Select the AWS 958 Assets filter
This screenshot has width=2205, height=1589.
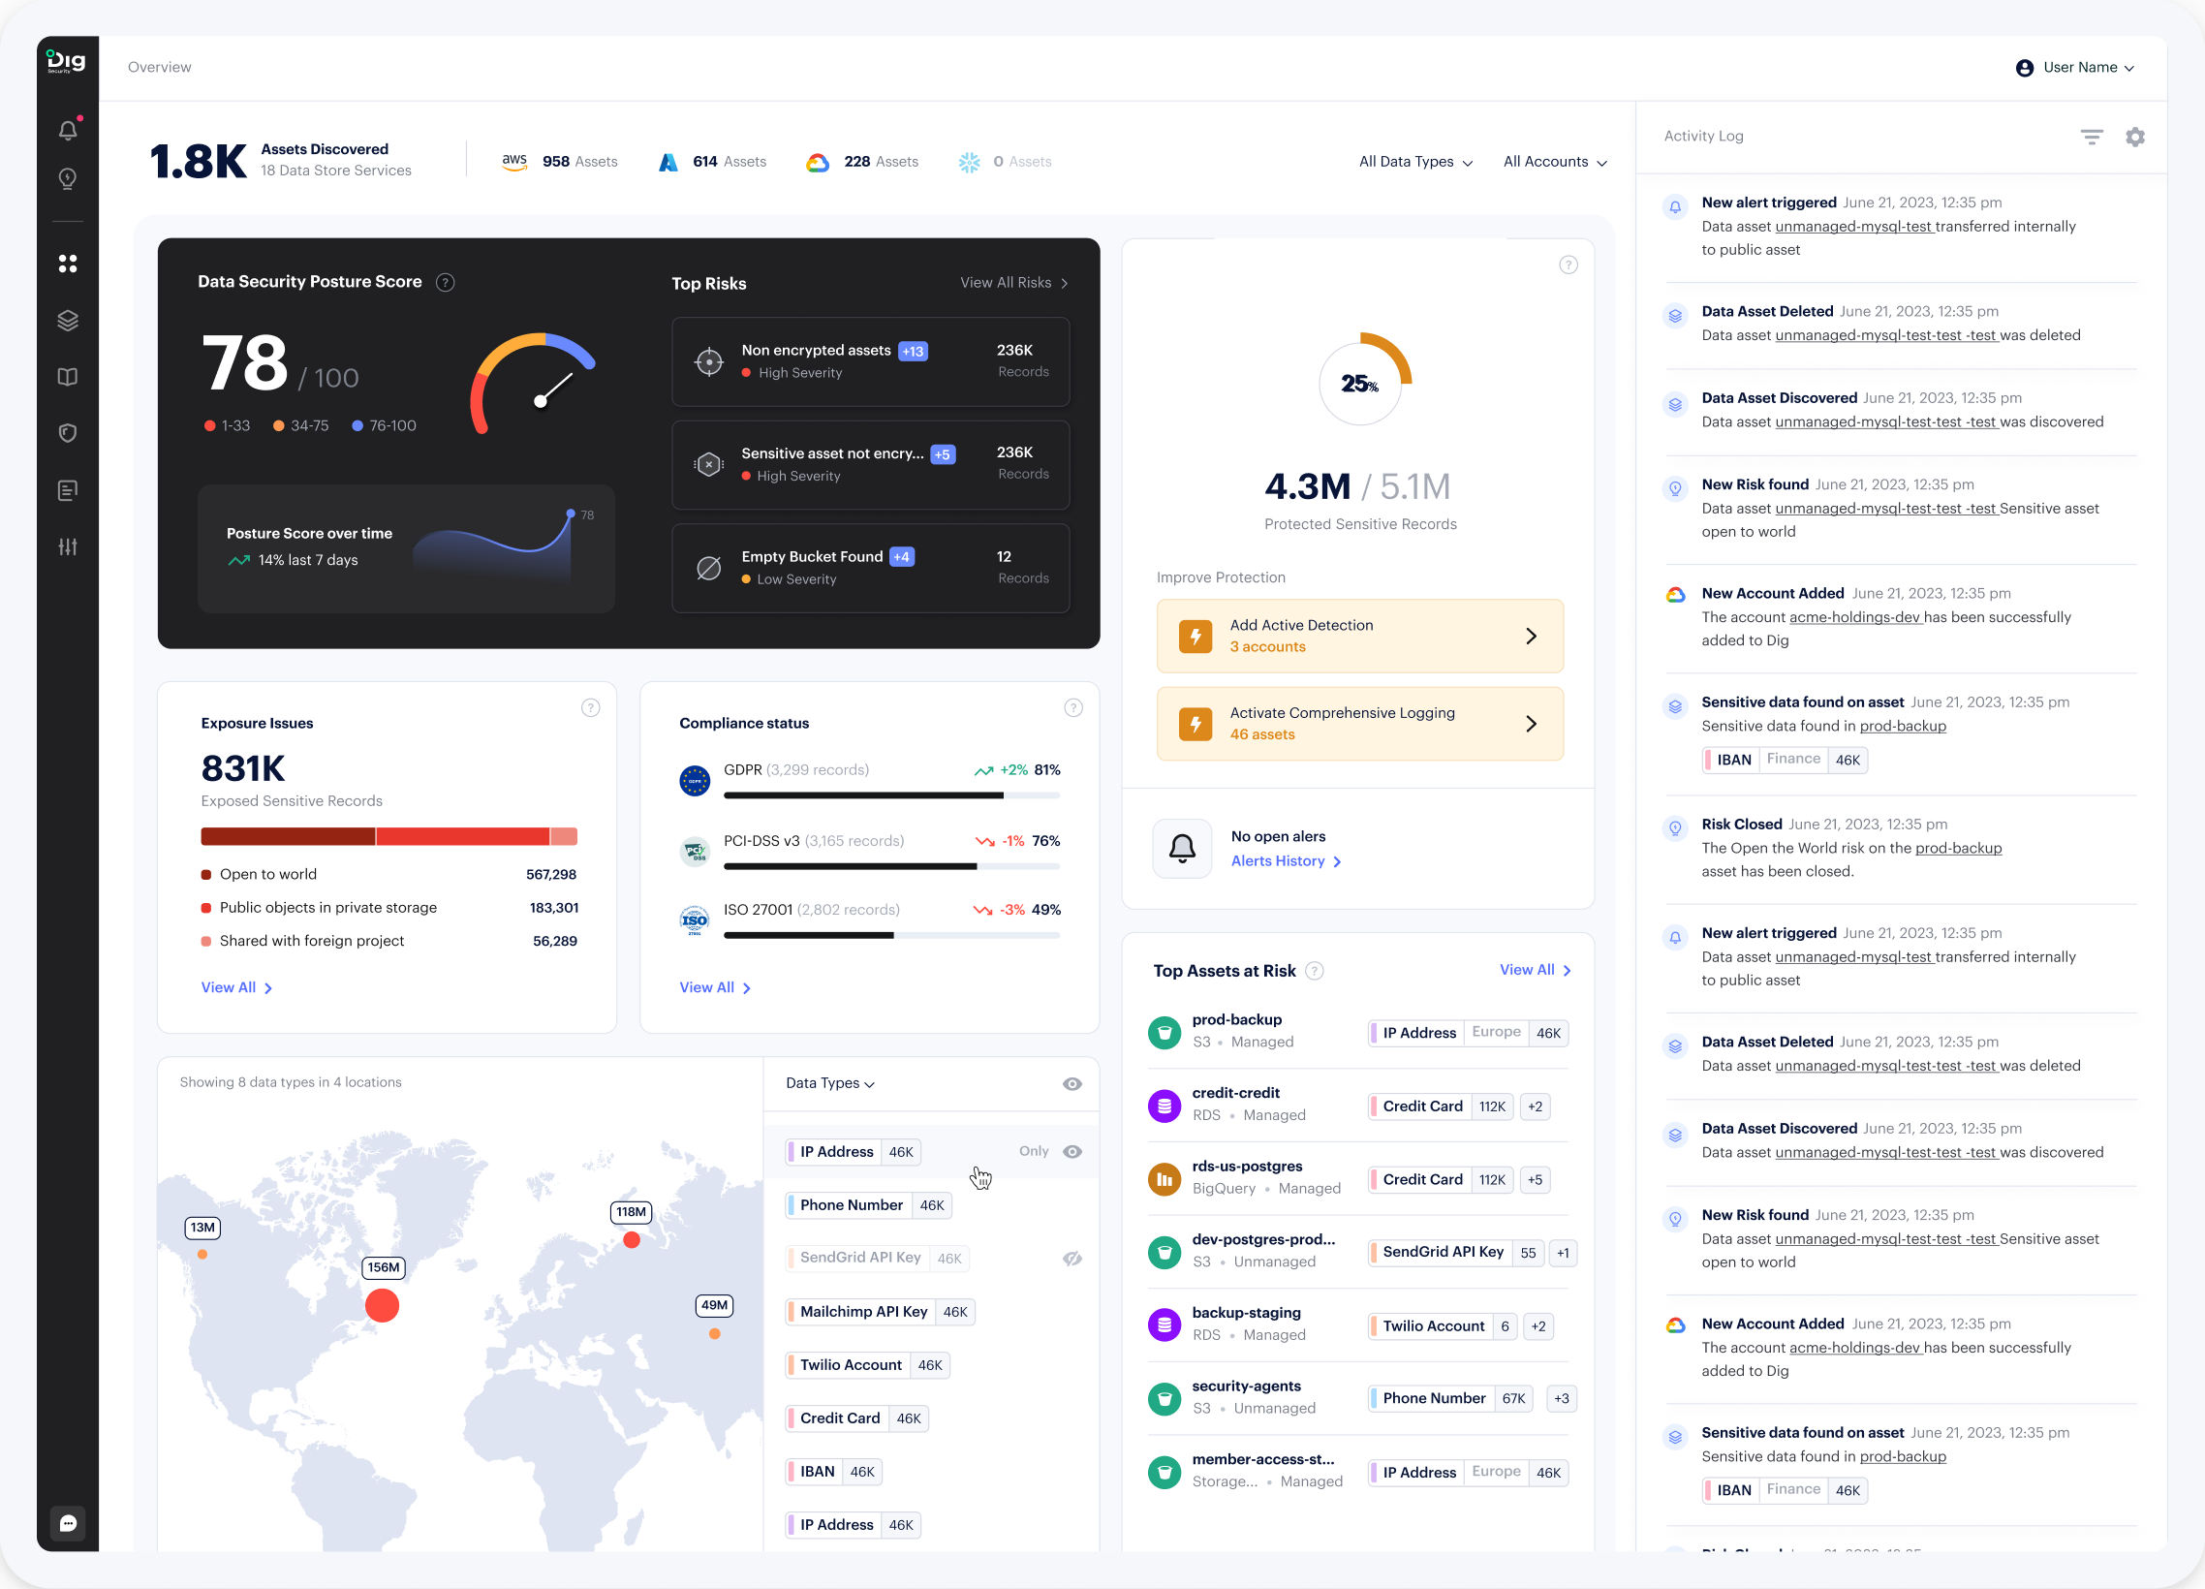click(560, 163)
